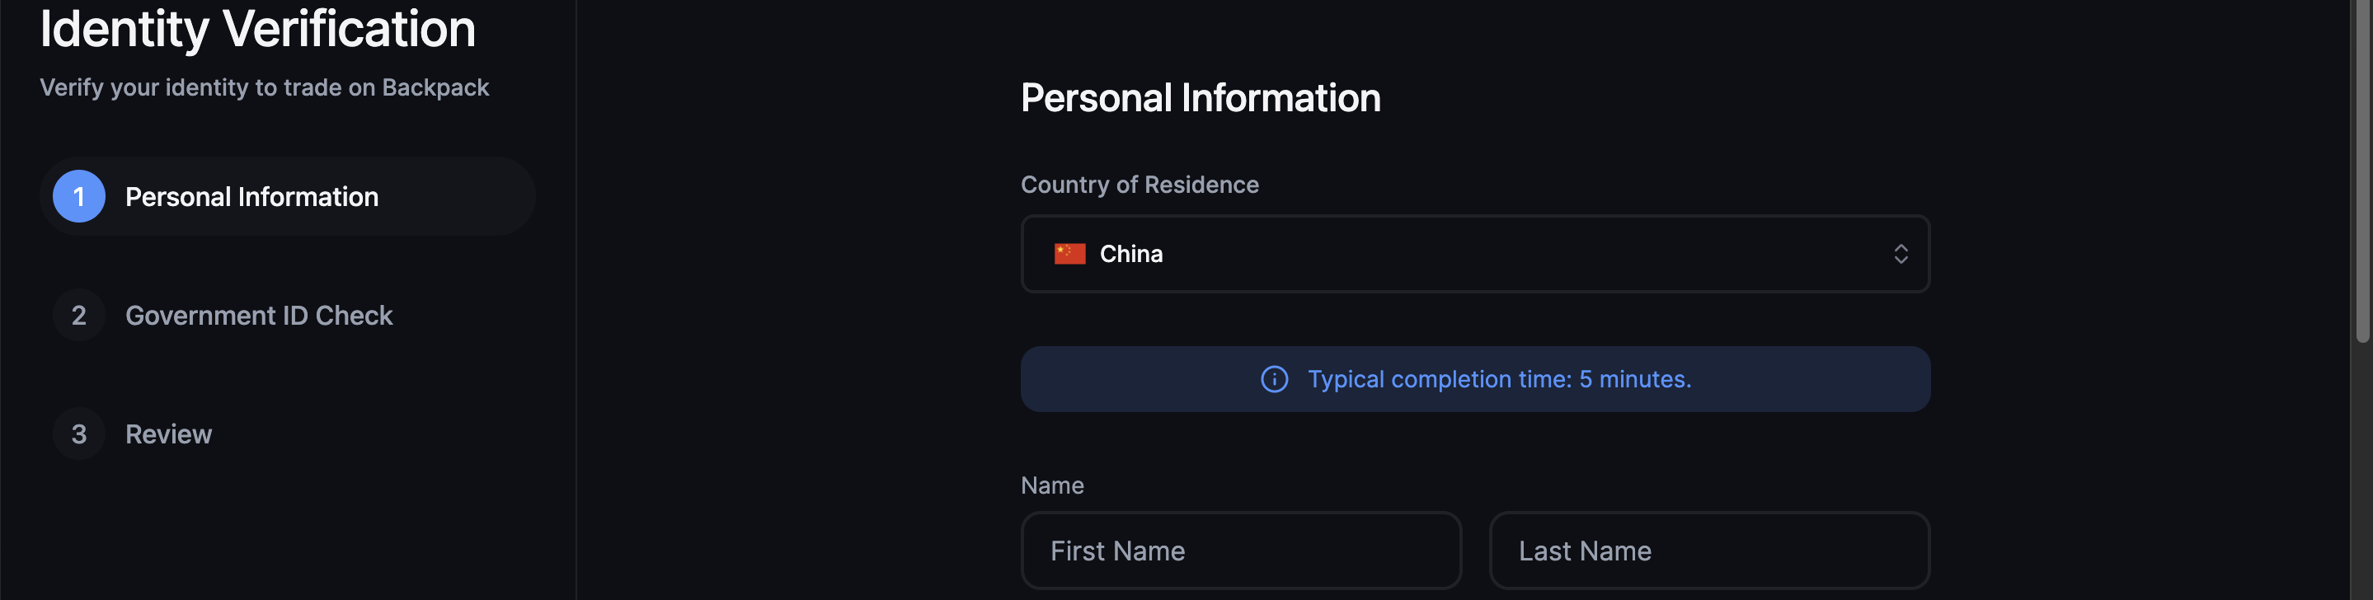The width and height of the screenshot is (2373, 600).
Task: Click the step 2 numbered circle icon
Action: (78, 315)
